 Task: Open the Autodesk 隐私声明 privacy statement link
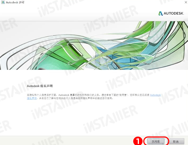click(x=155, y=95)
